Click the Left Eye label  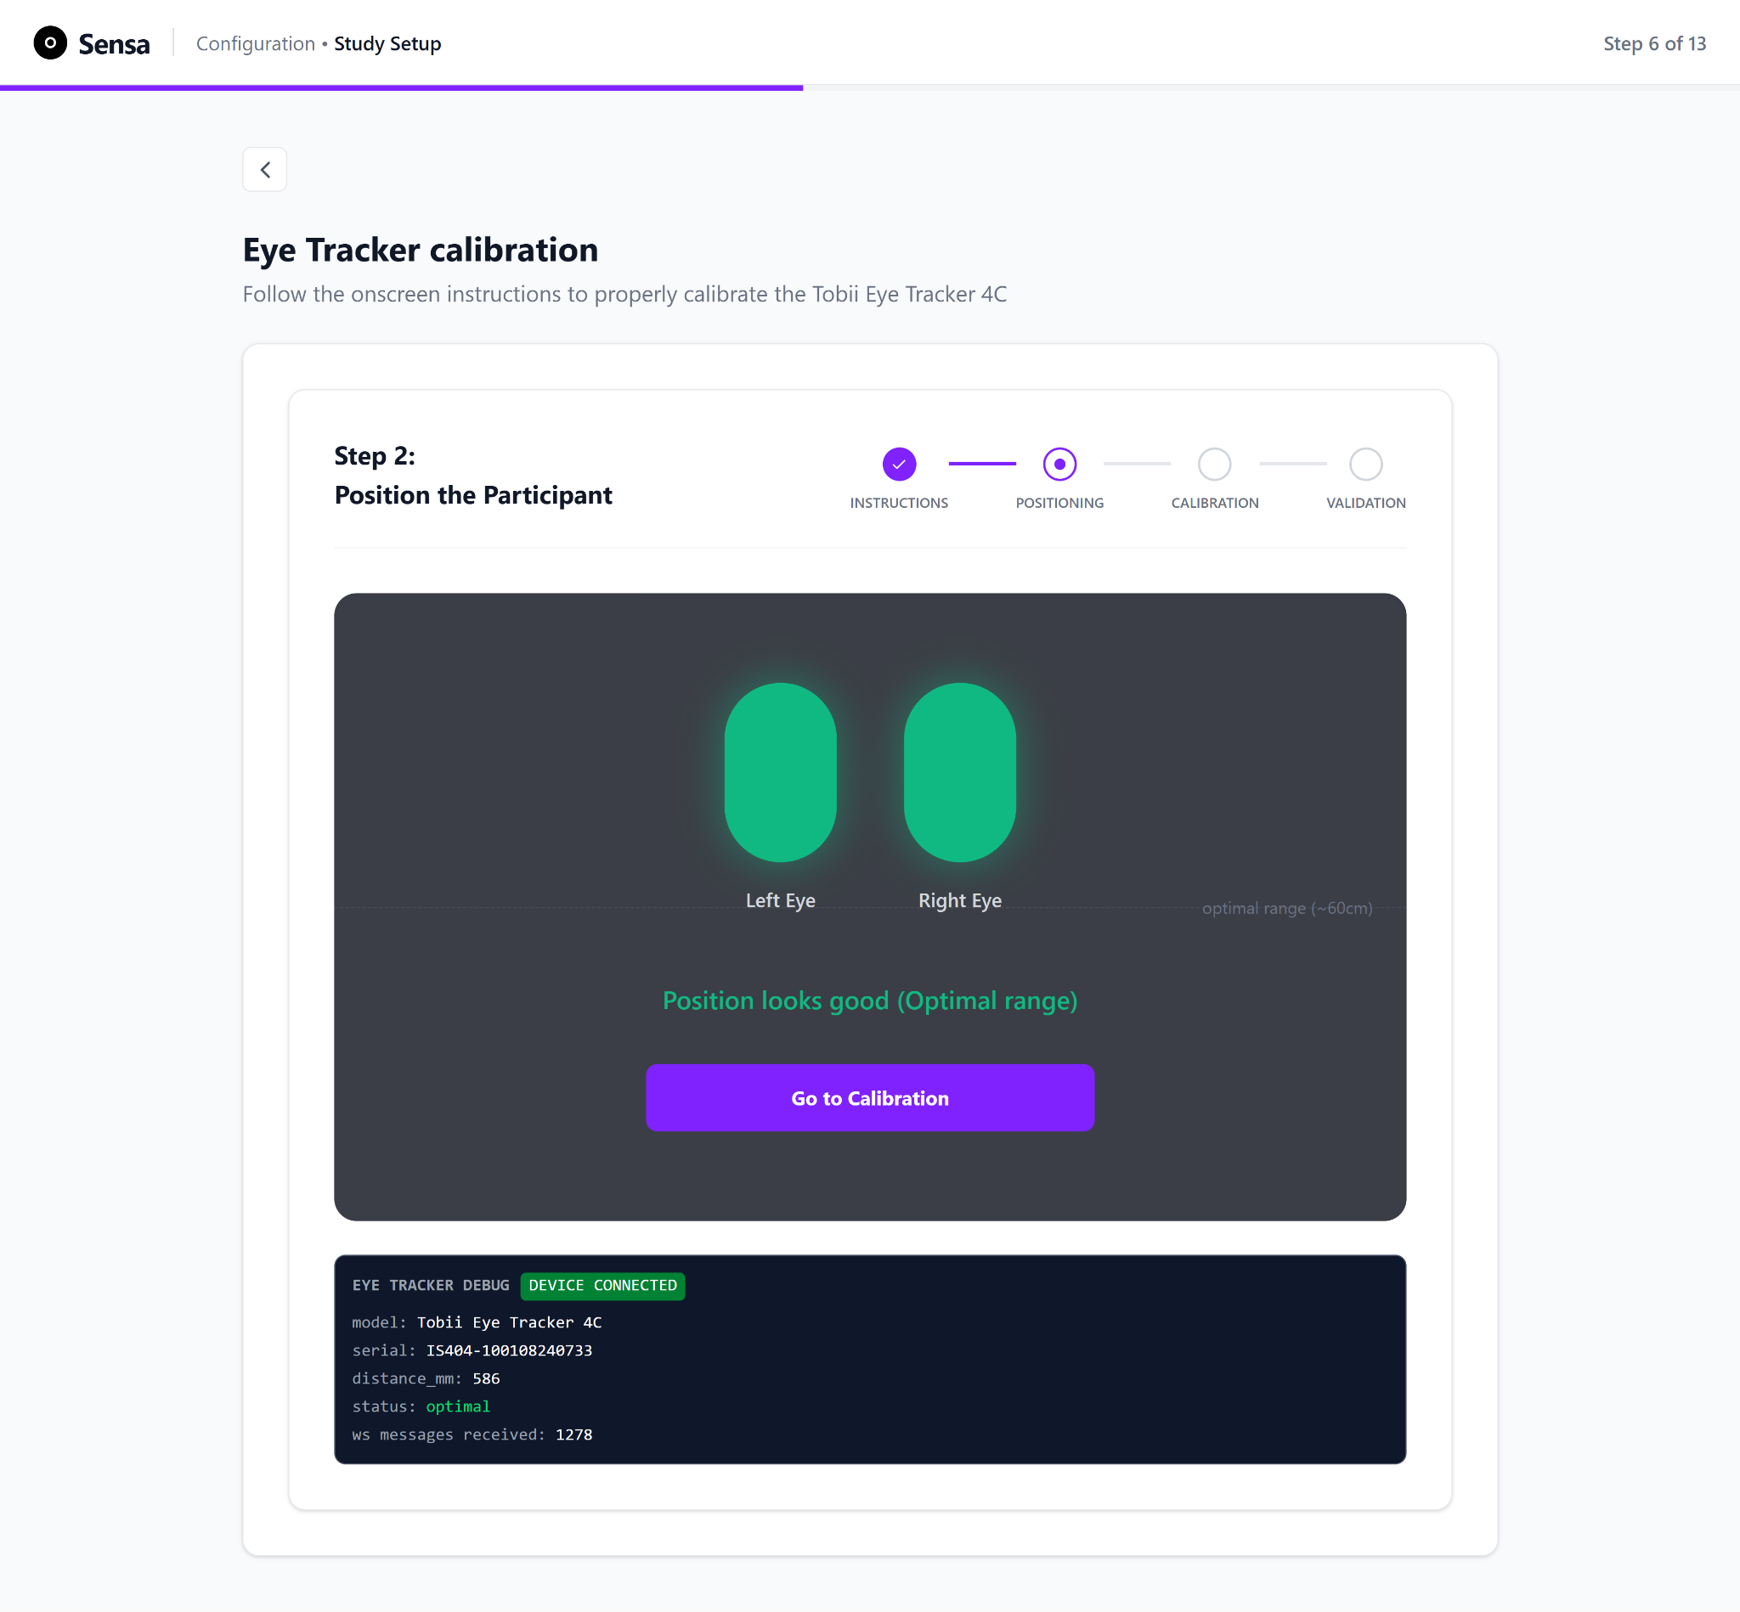pyautogui.click(x=780, y=900)
